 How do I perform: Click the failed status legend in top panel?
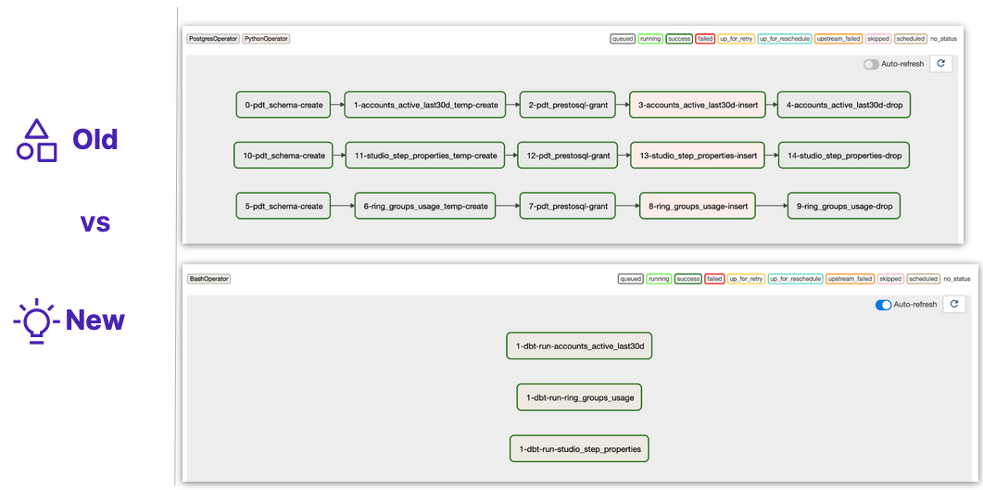(703, 39)
